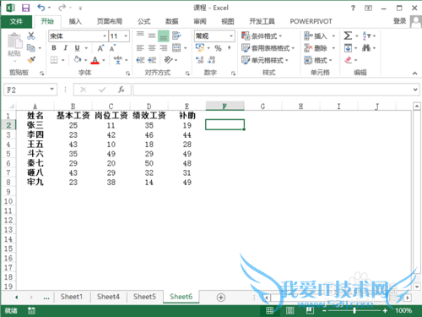Switch to Page Layout view in status bar
The image size is (422, 317).
pyautogui.click(x=289, y=310)
